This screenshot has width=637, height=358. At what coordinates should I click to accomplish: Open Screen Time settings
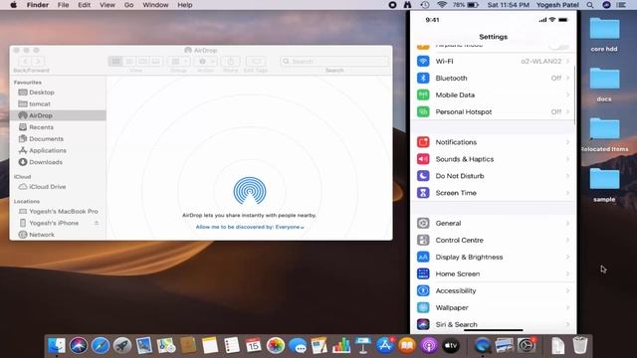coord(494,193)
